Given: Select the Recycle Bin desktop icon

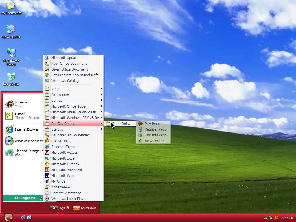Looking at the screenshot, I should tap(11, 79).
